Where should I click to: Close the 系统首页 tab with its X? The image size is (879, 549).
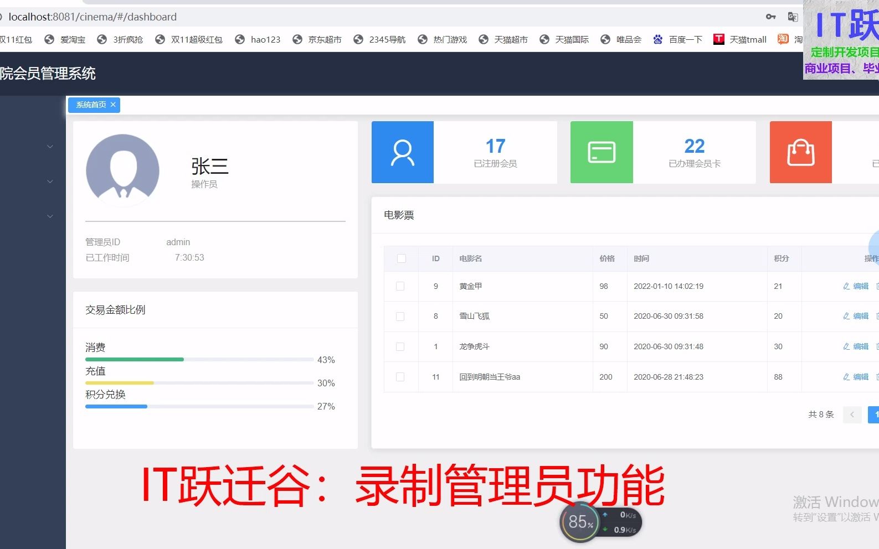[113, 105]
